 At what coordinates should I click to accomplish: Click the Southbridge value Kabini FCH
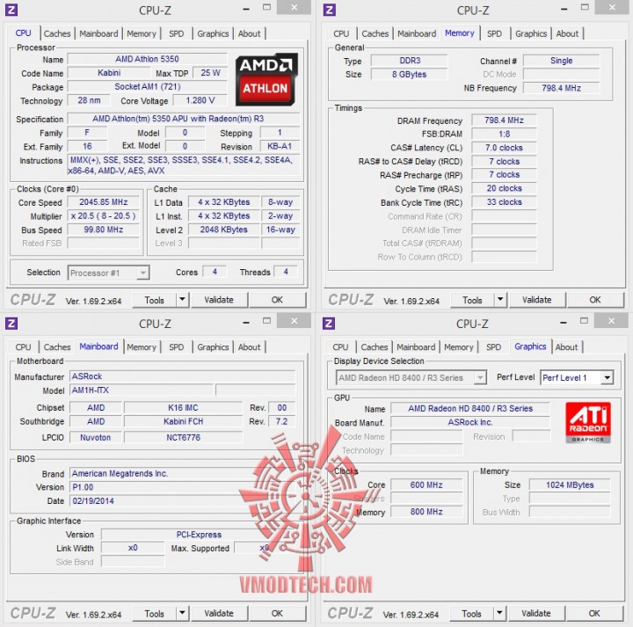pyautogui.click(x=183, y=421)
